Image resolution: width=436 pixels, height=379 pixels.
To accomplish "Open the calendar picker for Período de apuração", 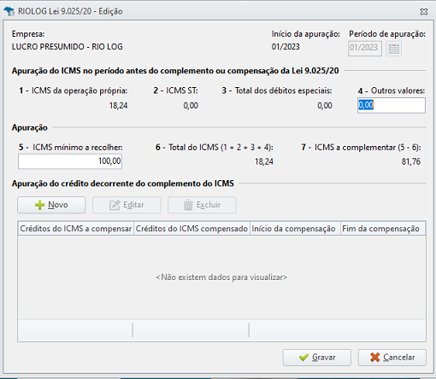I will tap(394, 49).
